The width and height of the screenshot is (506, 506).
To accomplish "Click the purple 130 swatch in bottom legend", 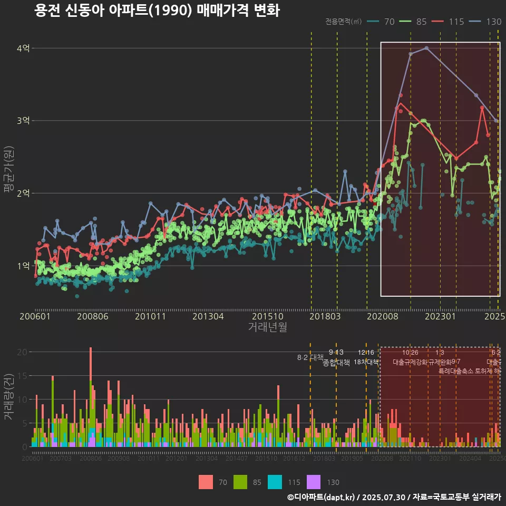I will click(313, 482).
